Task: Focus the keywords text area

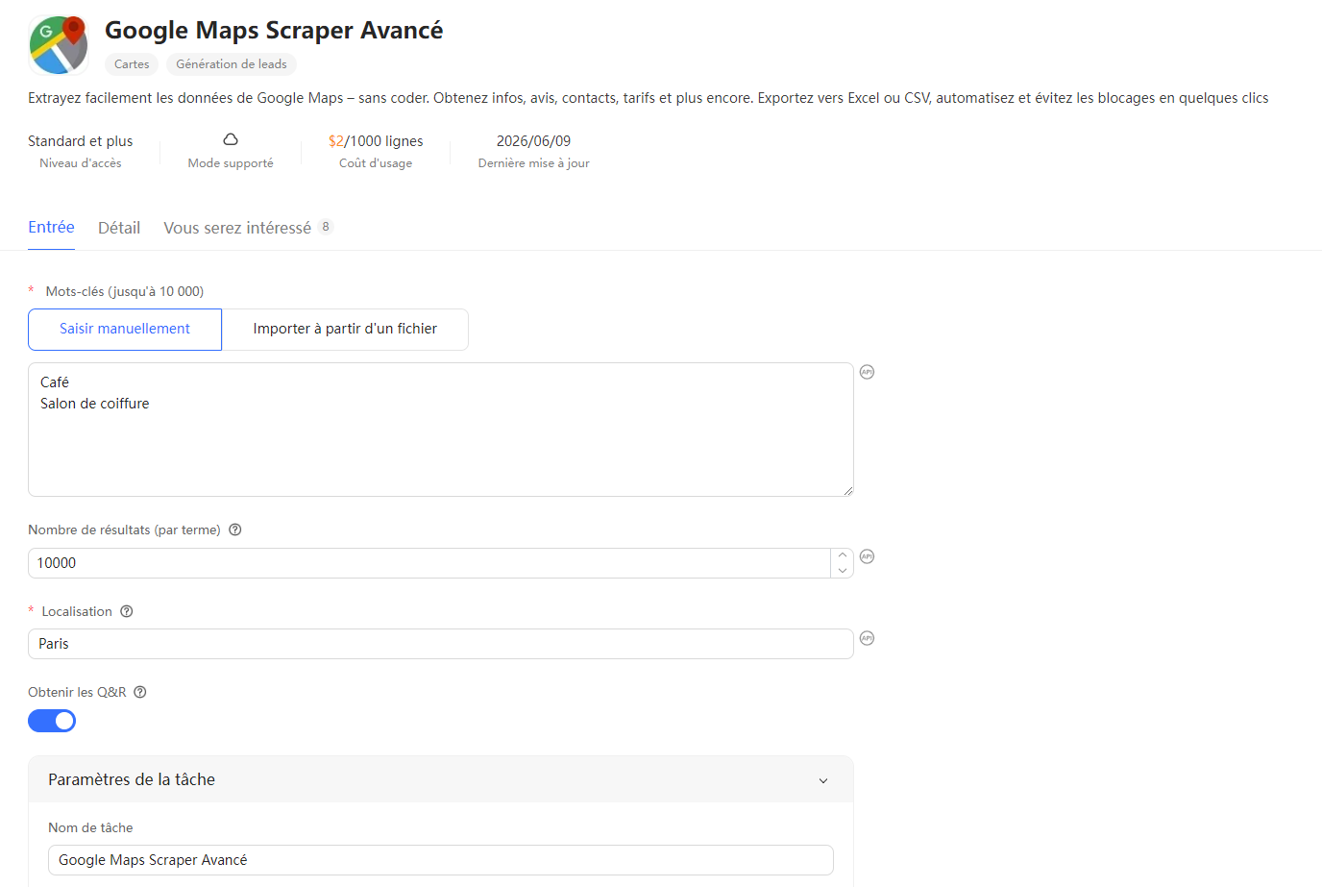Action: pos(441,430)
